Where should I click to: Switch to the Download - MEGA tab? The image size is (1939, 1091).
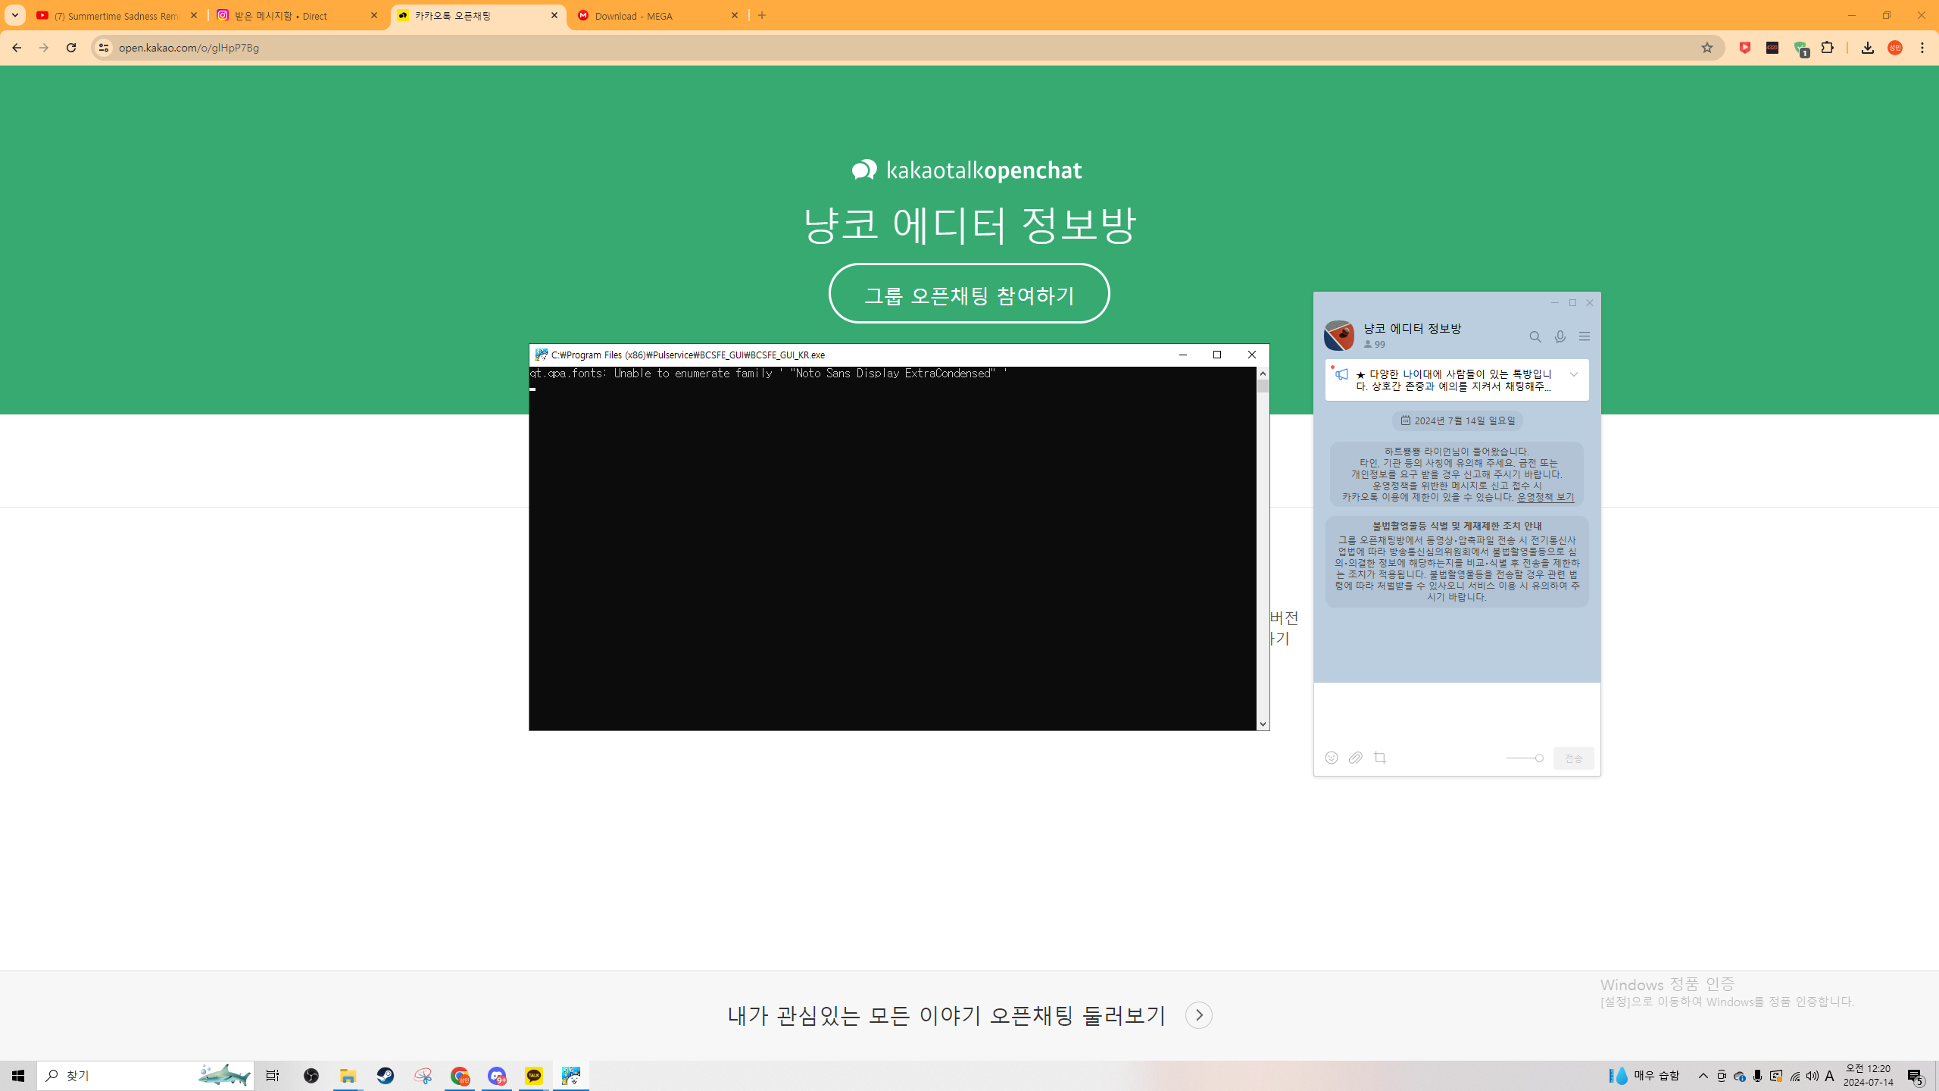click(658, 15)
